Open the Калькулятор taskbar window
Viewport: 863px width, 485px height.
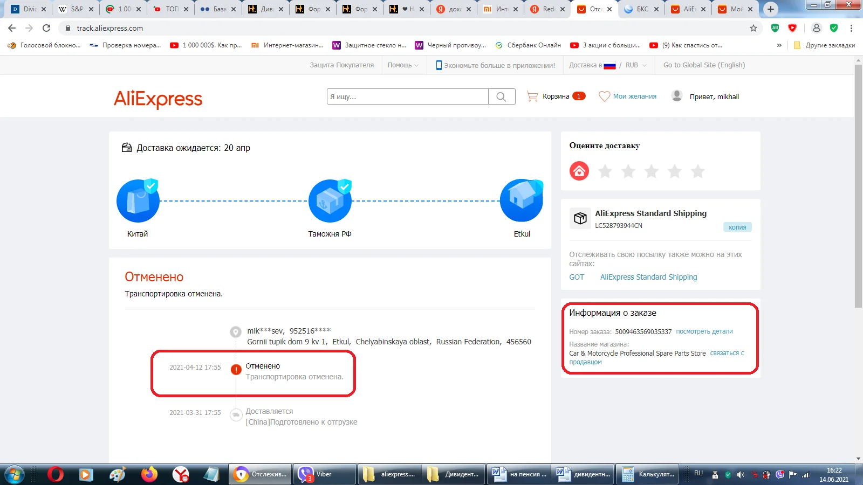(x=647, y=474)
